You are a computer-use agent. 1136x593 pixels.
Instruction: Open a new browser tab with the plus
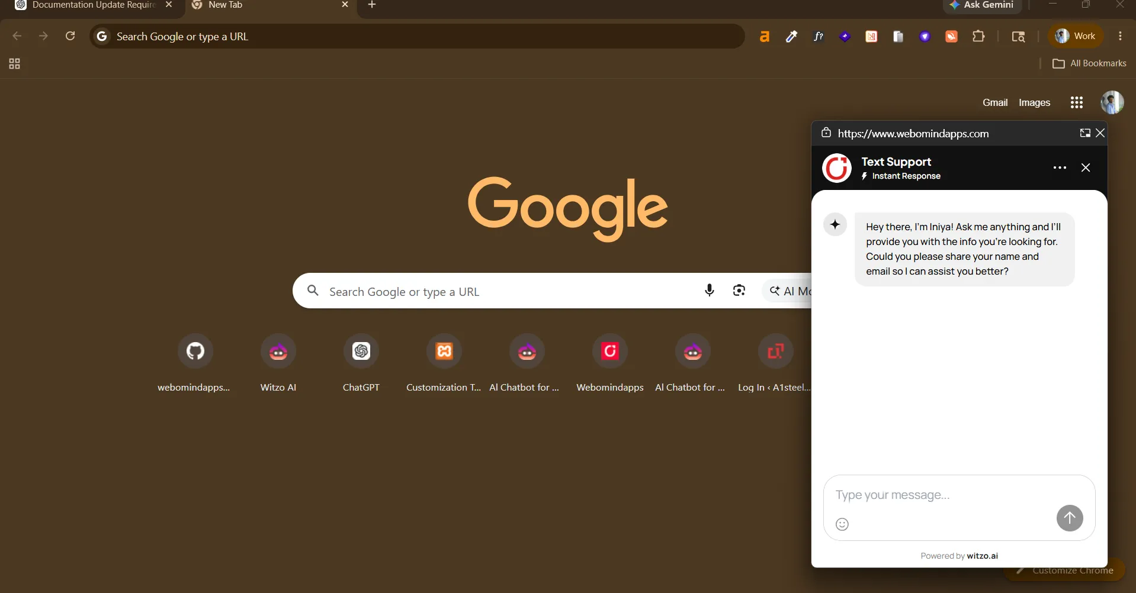tap(372, 5)
